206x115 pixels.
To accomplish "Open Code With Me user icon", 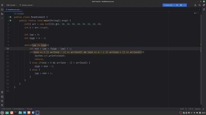I will [195, 5].
